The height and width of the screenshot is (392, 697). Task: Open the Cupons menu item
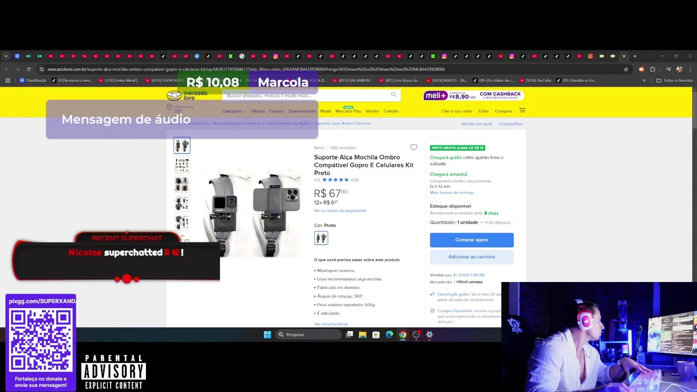[x=277, y=111]
